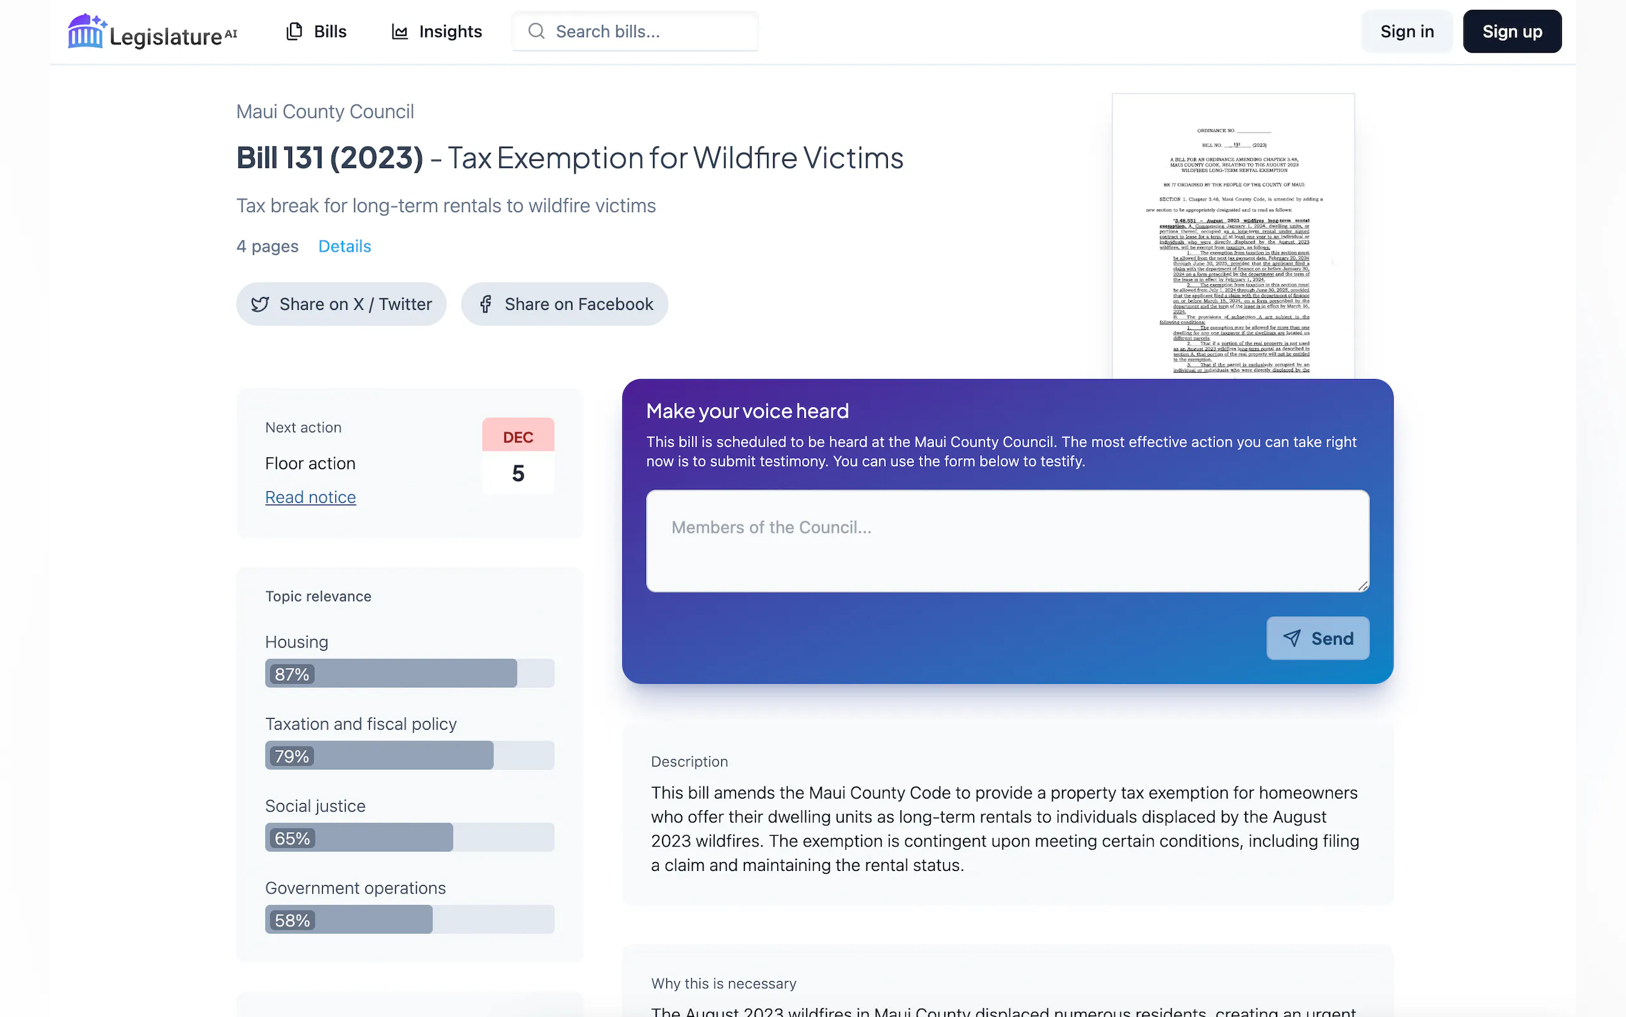The image size is (1626, 1017).
Task: Open the Insights menu item
Action: click(449, 31)
